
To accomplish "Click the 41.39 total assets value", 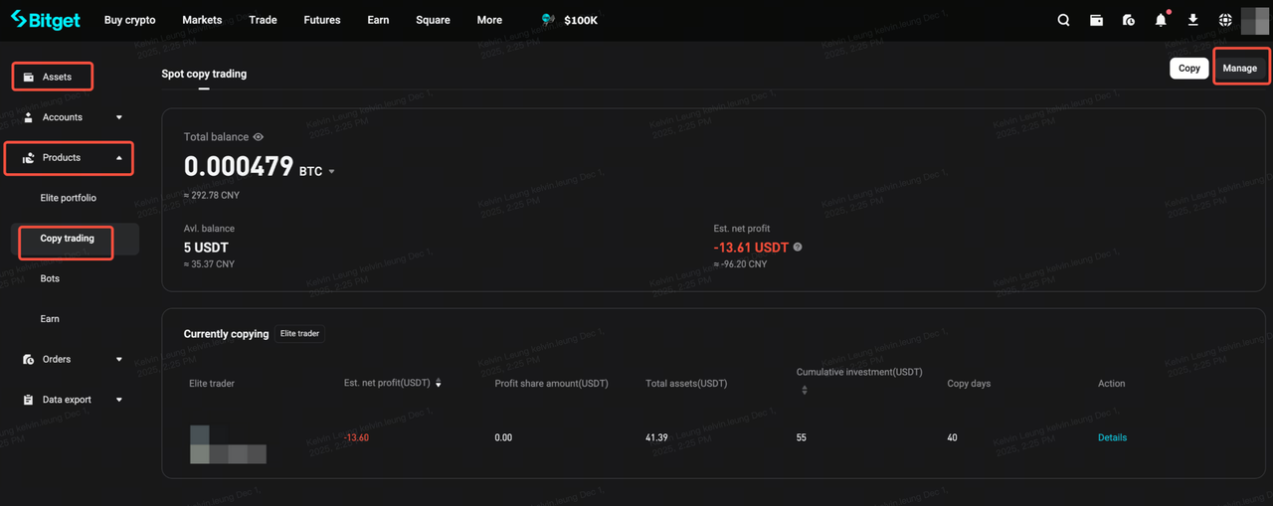I will (657, 437).
